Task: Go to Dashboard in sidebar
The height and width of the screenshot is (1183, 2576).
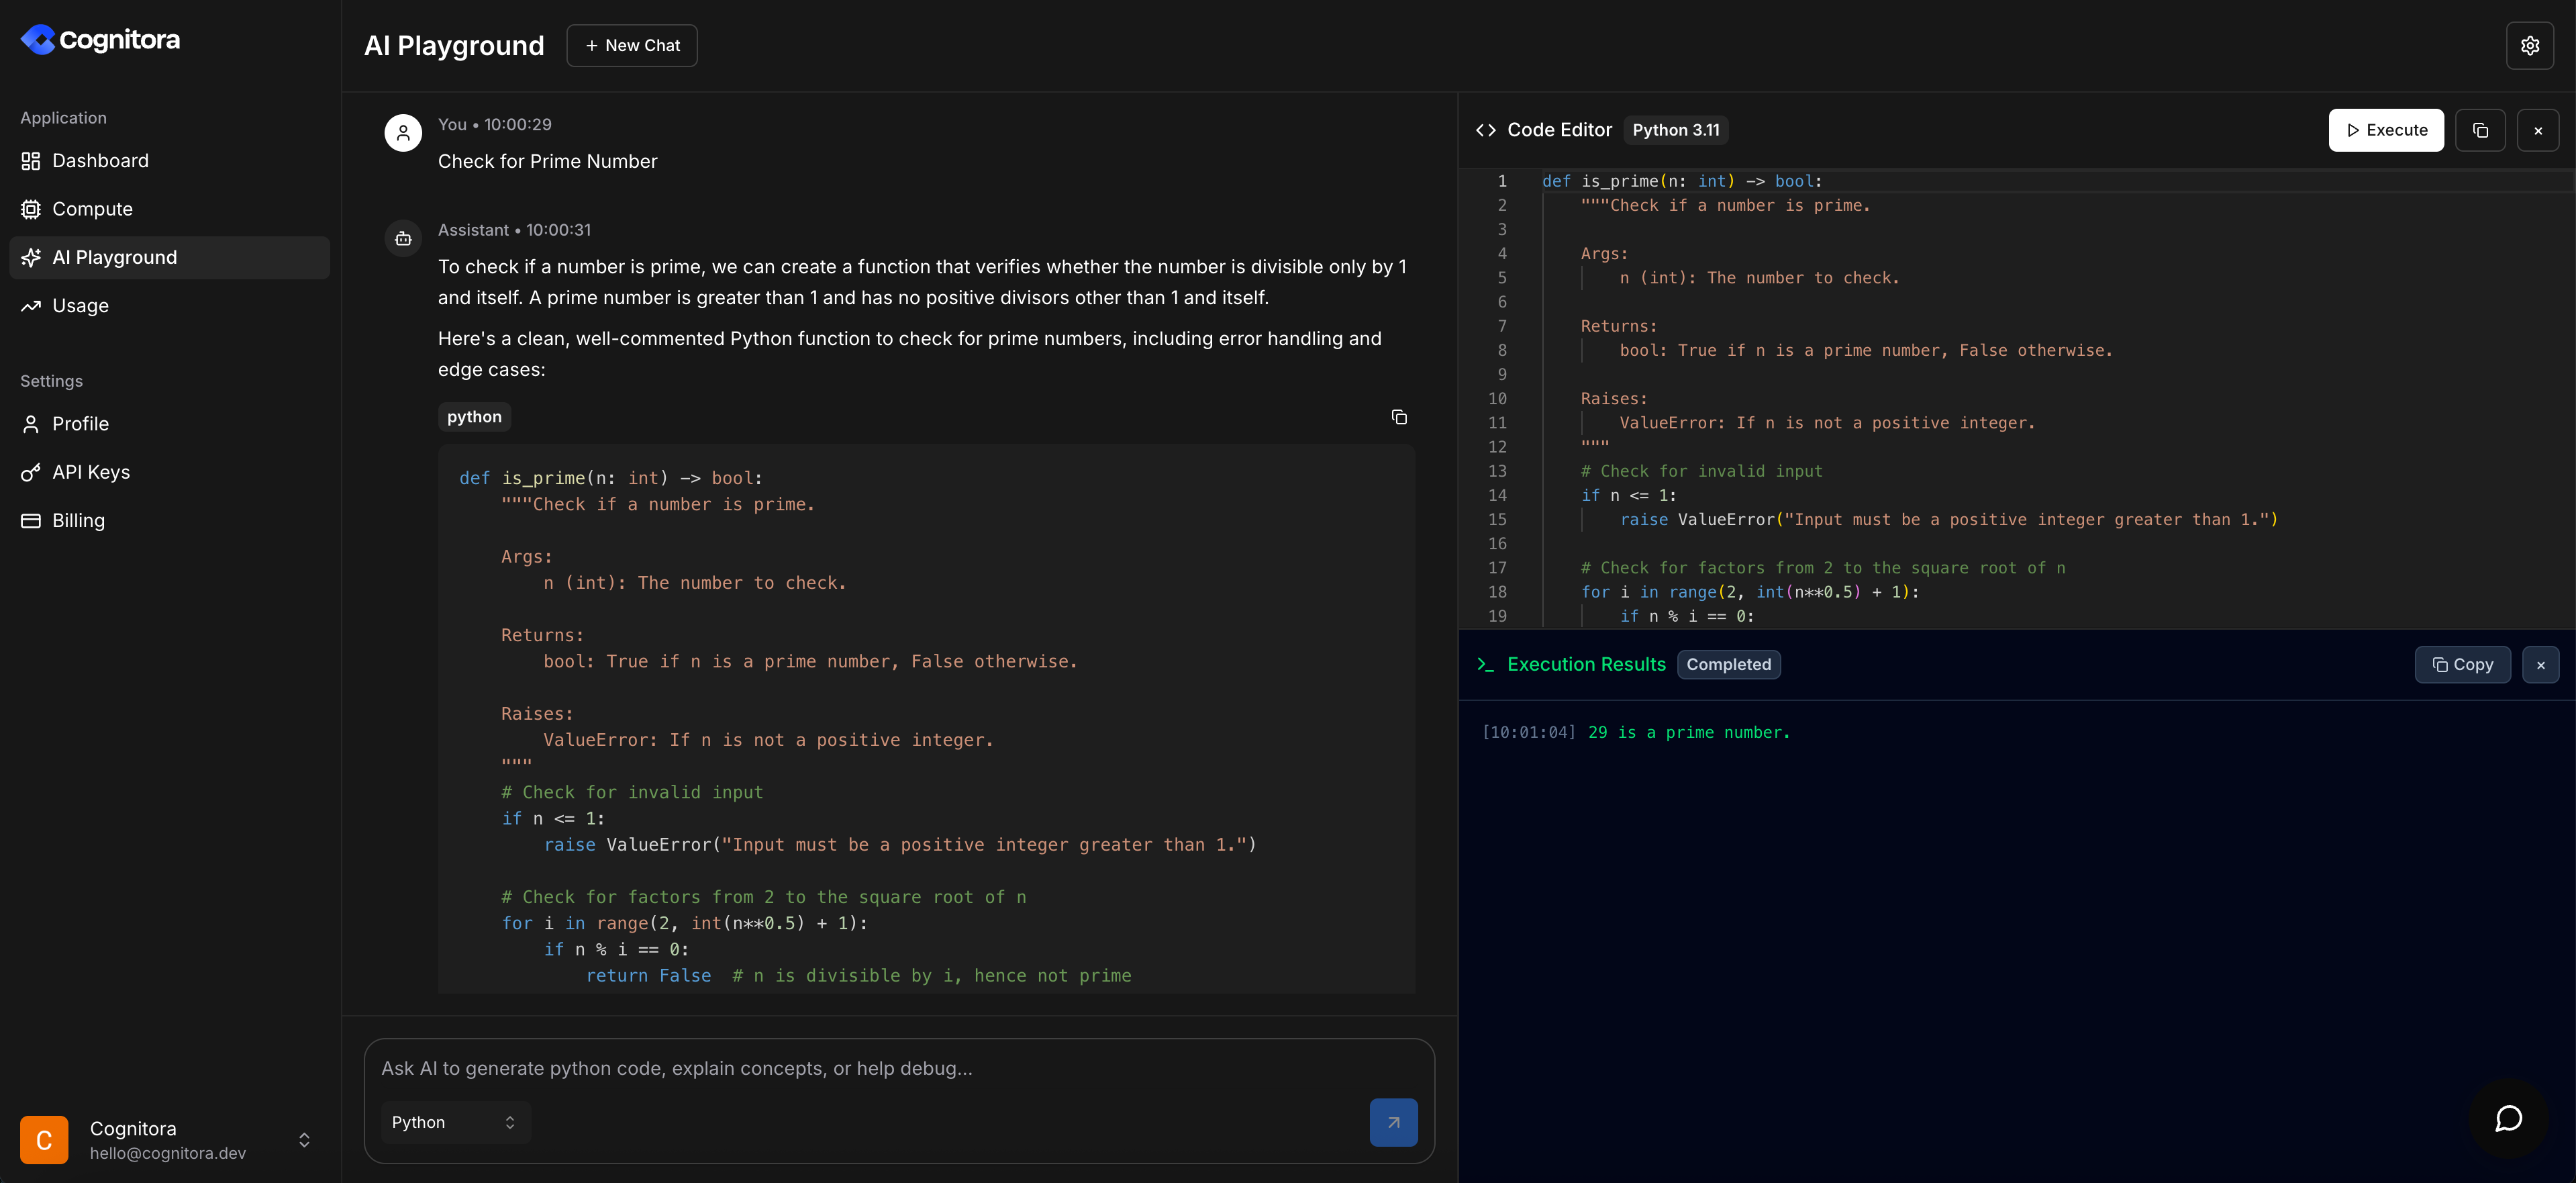Action: [x=100, y=161]
